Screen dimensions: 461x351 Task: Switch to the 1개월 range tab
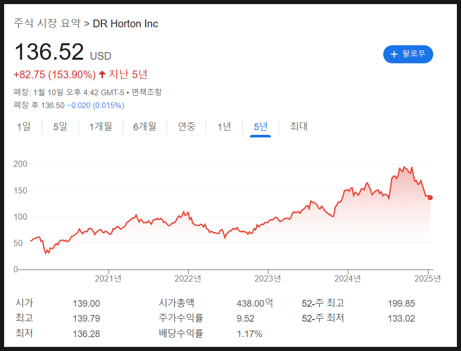pyautogui.click(x=100, y=127)
